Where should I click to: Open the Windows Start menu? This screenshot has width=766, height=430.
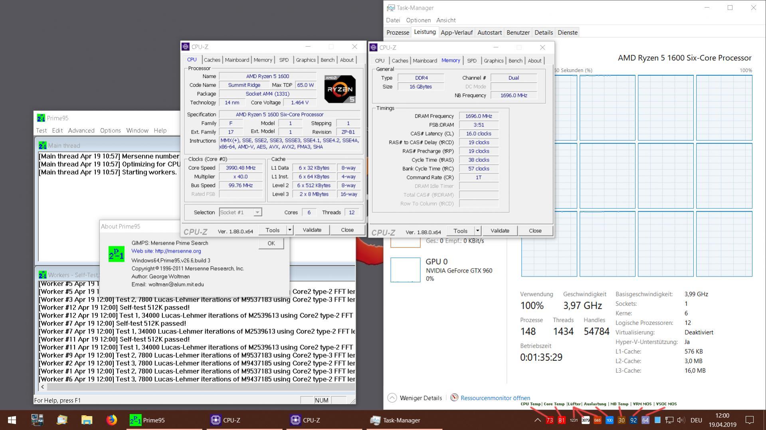click(12, 420)
